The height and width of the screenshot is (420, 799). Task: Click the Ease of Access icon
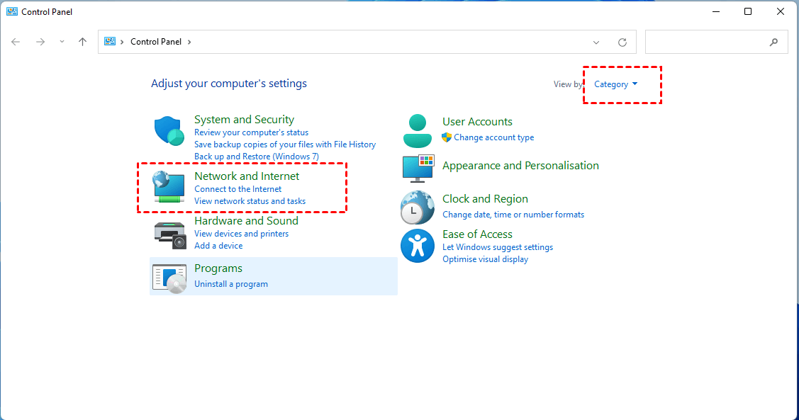pos(418,246)
